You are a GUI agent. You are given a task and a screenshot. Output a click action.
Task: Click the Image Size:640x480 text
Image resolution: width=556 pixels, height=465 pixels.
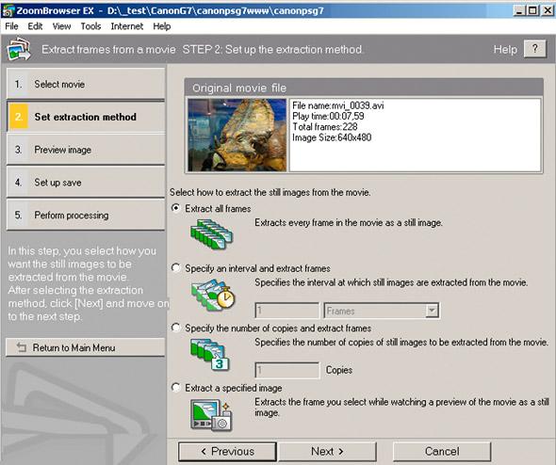pyautogui.click(x=332, y=137)
